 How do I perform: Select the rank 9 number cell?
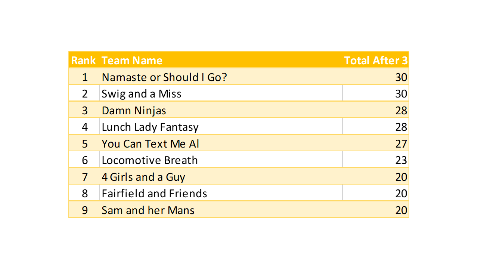point(85,210)
